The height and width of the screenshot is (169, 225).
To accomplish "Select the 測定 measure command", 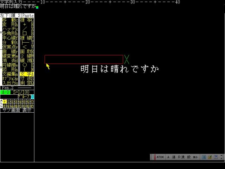I will coord(27,83).
